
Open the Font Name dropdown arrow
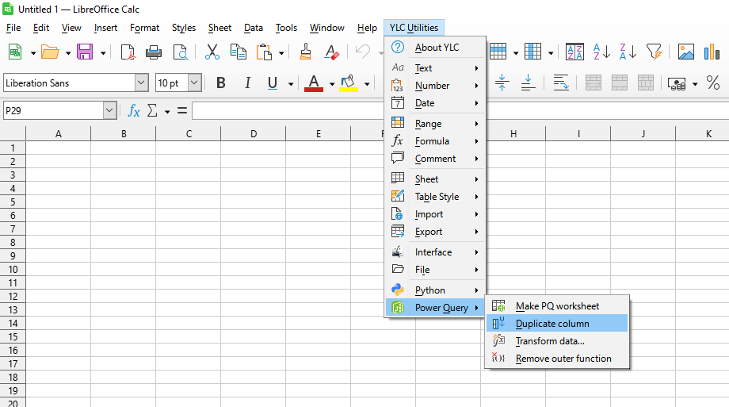click(141, 83)
